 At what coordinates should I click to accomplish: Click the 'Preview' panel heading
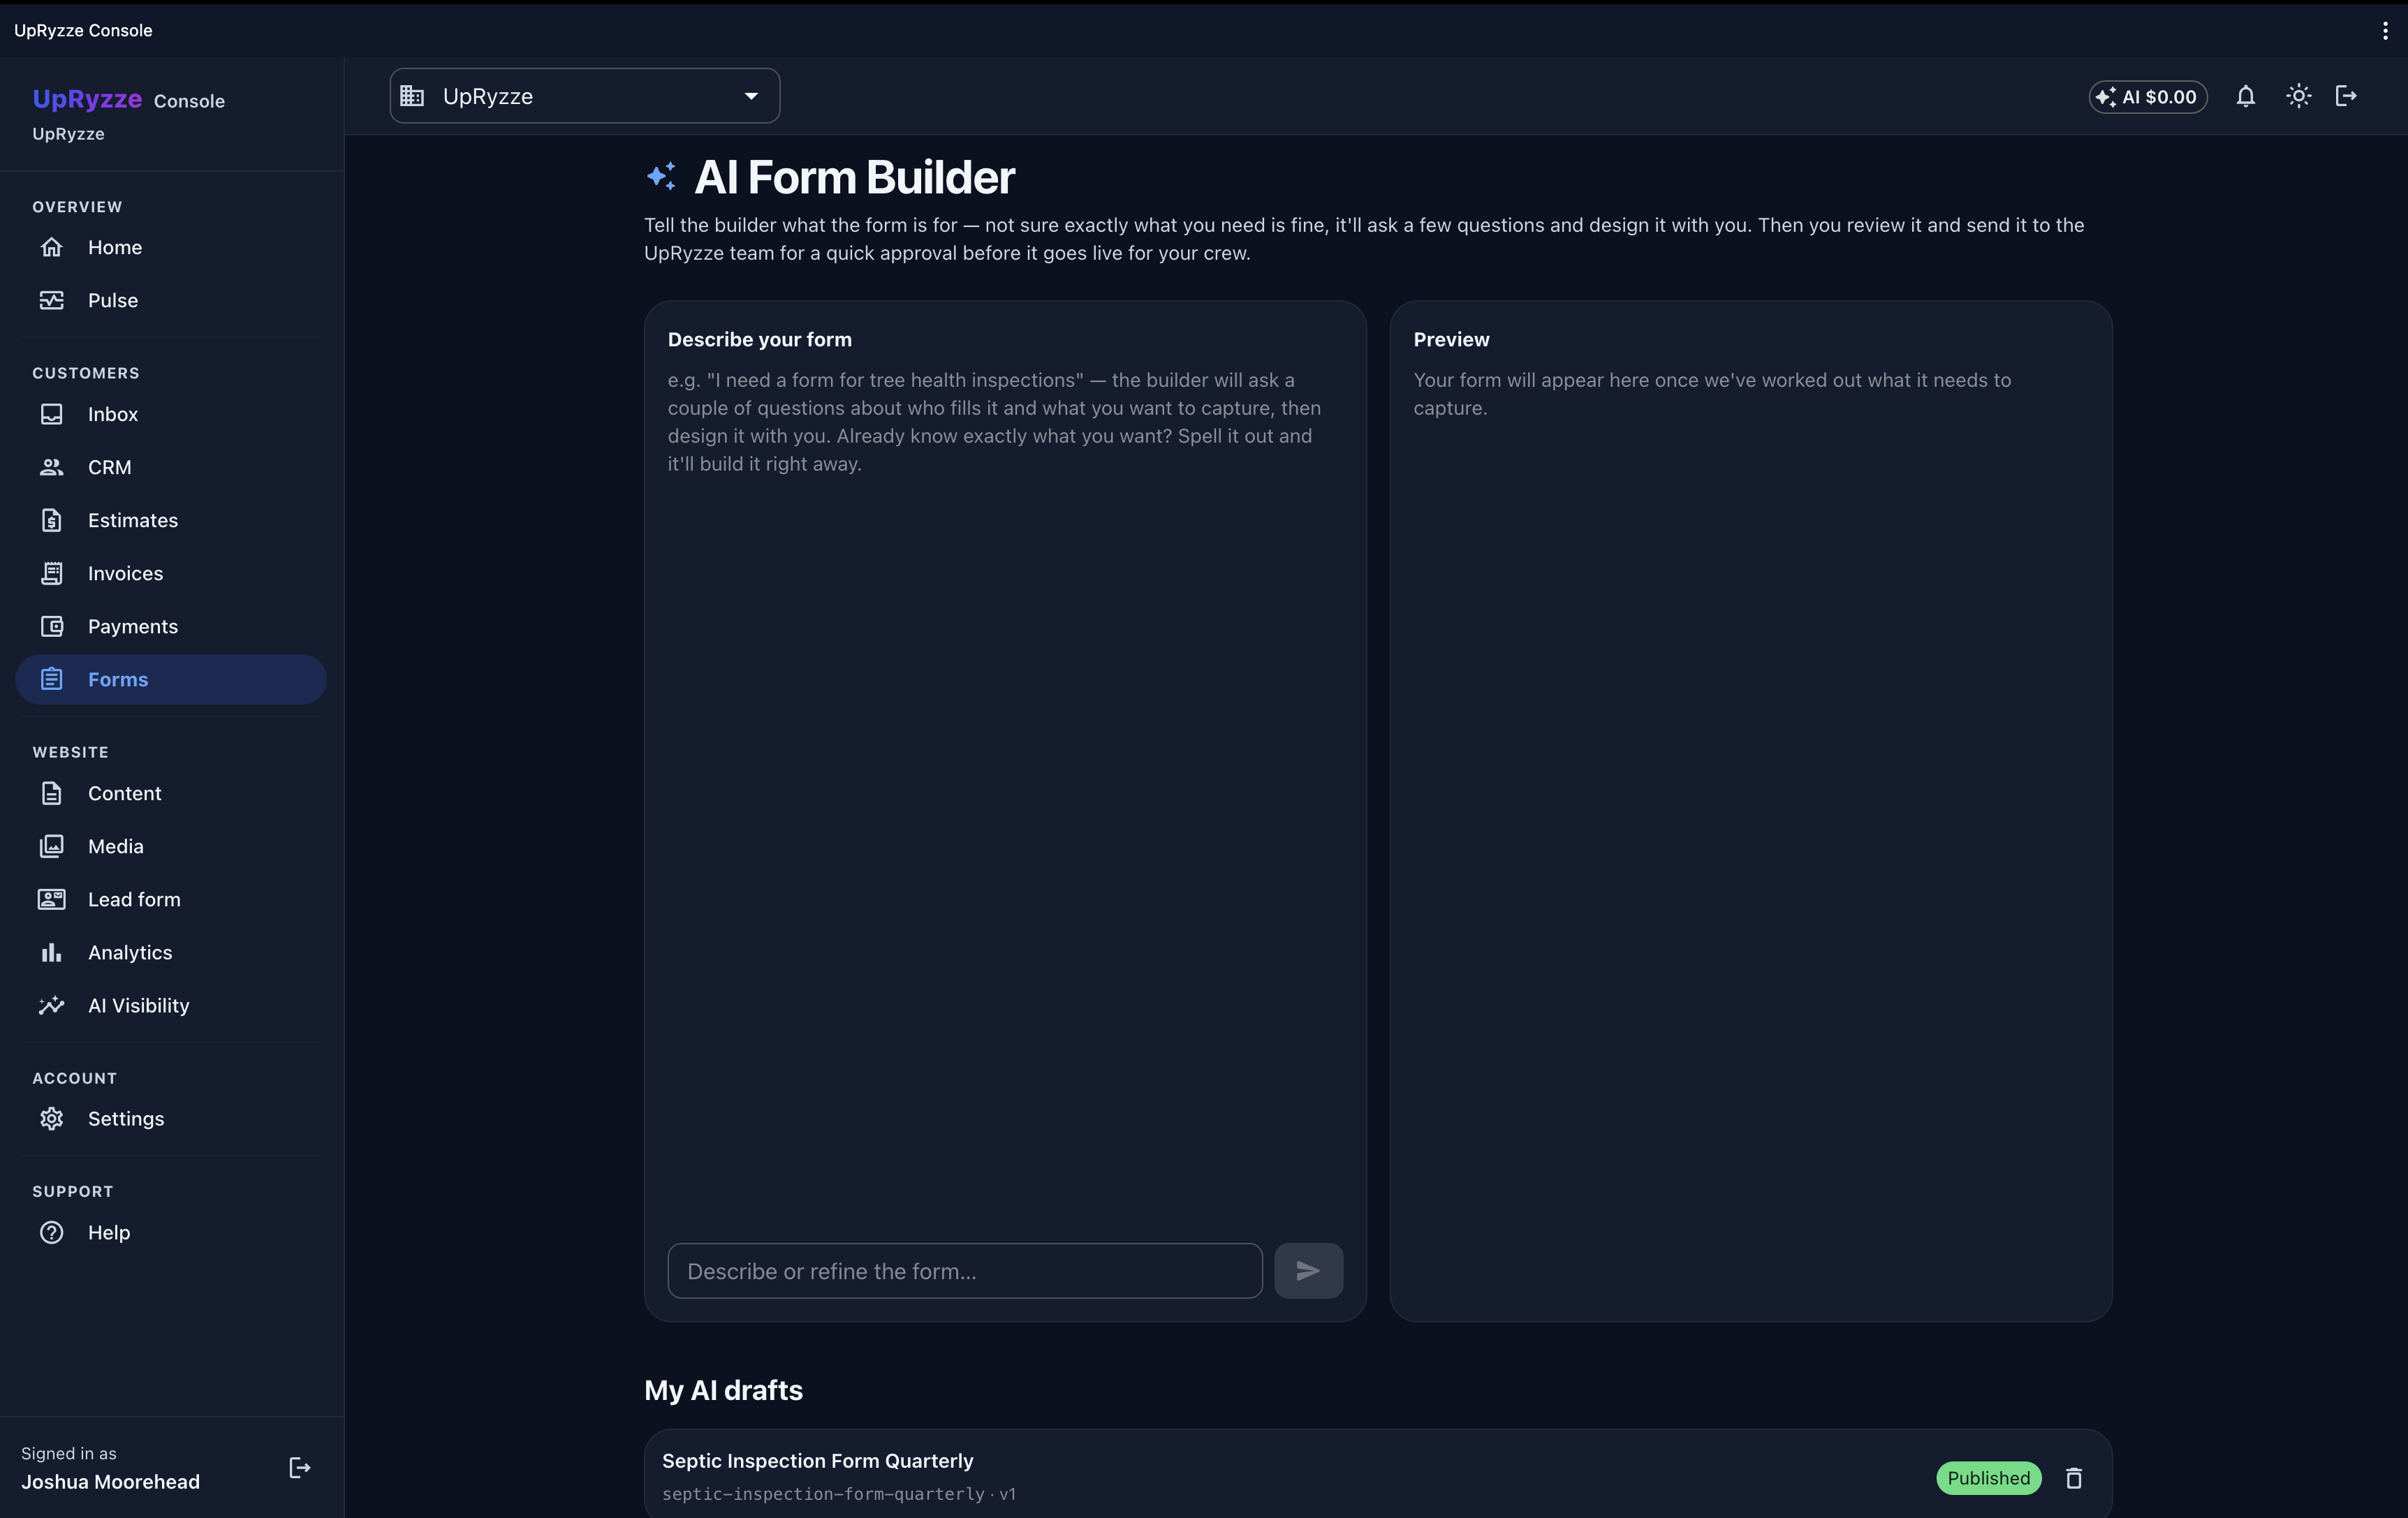tap(1451, 339)
